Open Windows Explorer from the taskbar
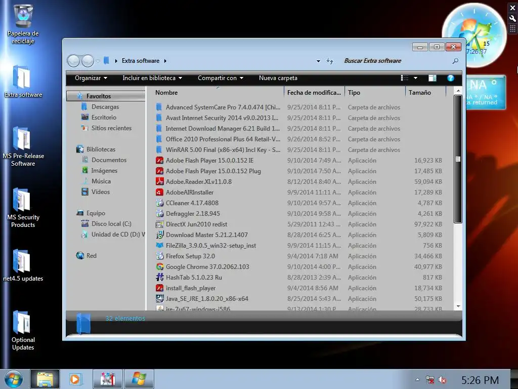This screenshot has width=518, height=389. coord(45,379)
